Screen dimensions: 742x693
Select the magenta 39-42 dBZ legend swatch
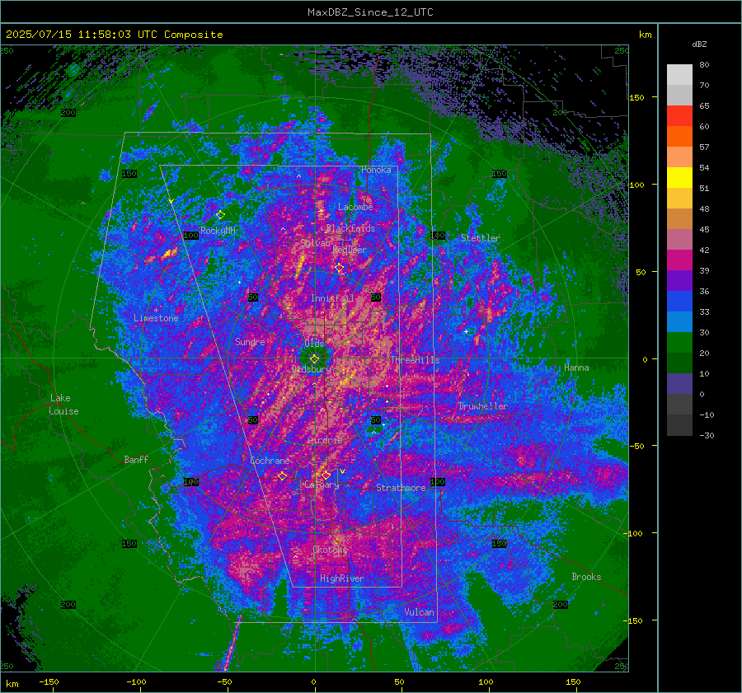click(679, 260)
